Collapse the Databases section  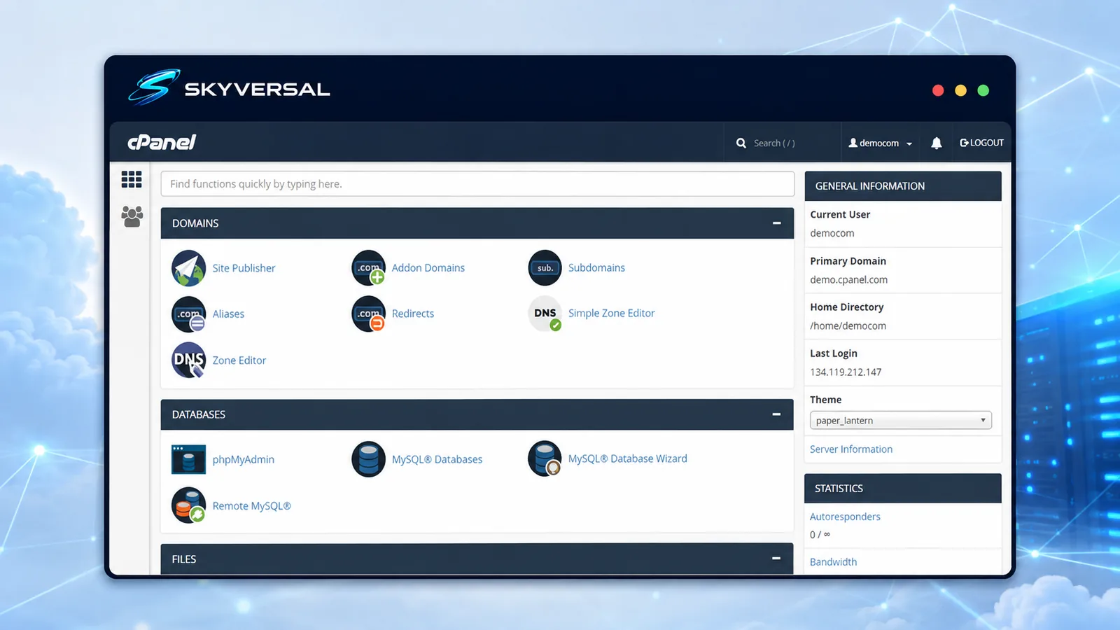click(776, 414)
